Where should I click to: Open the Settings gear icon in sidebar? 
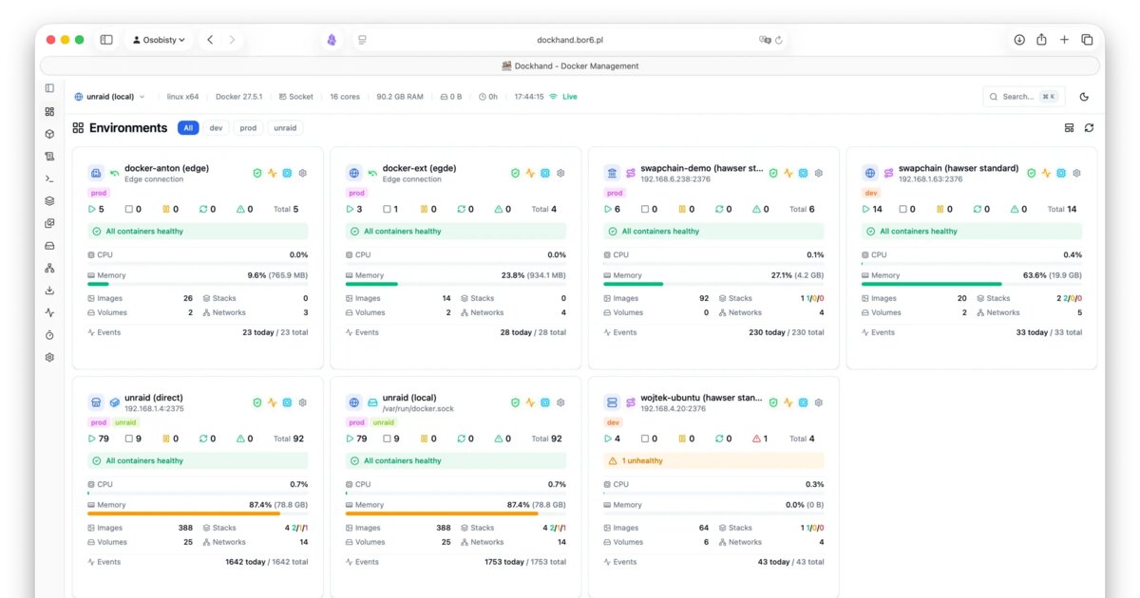click(49, 358)
